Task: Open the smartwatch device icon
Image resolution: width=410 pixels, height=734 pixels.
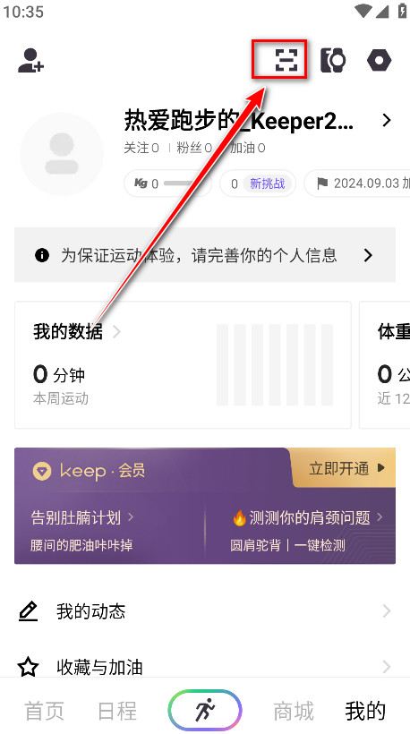Action: (333, 60)
